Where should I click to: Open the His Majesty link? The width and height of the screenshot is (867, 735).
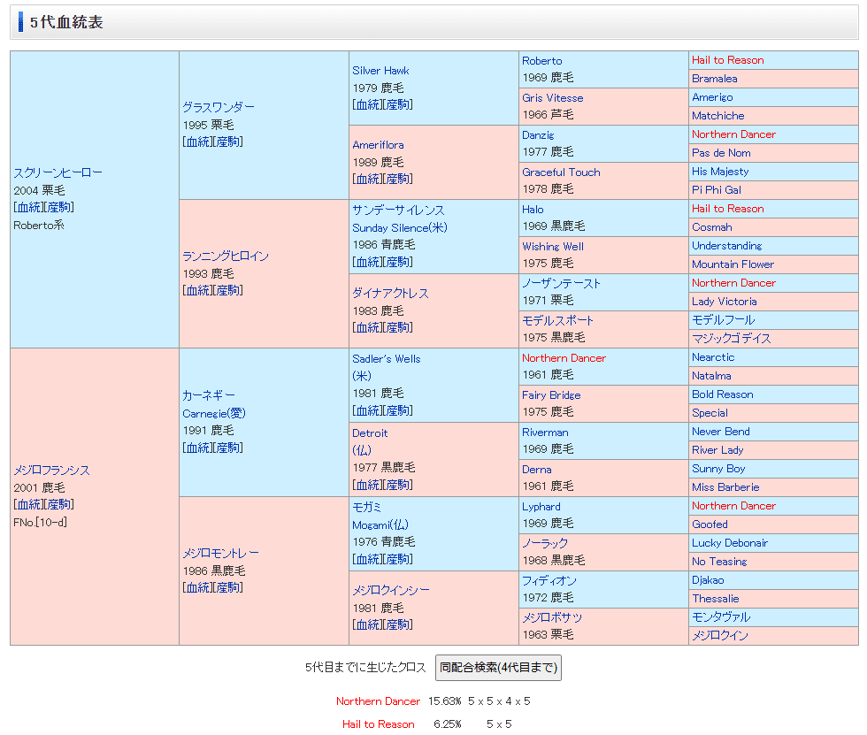(720, 172)
